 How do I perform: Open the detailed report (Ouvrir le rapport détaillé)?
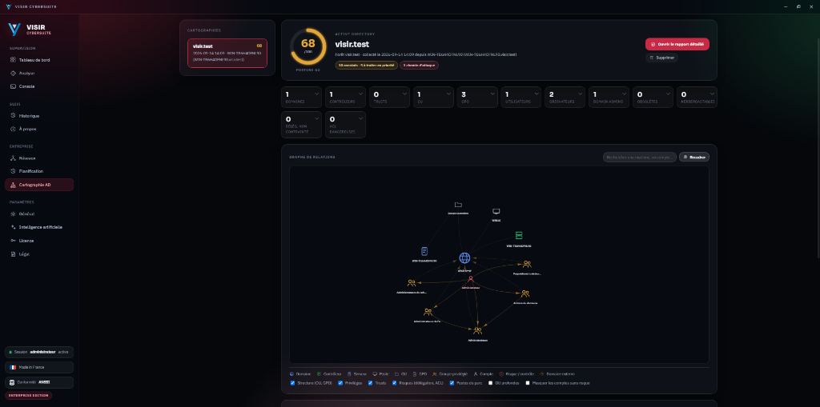[x=677, y=45]
